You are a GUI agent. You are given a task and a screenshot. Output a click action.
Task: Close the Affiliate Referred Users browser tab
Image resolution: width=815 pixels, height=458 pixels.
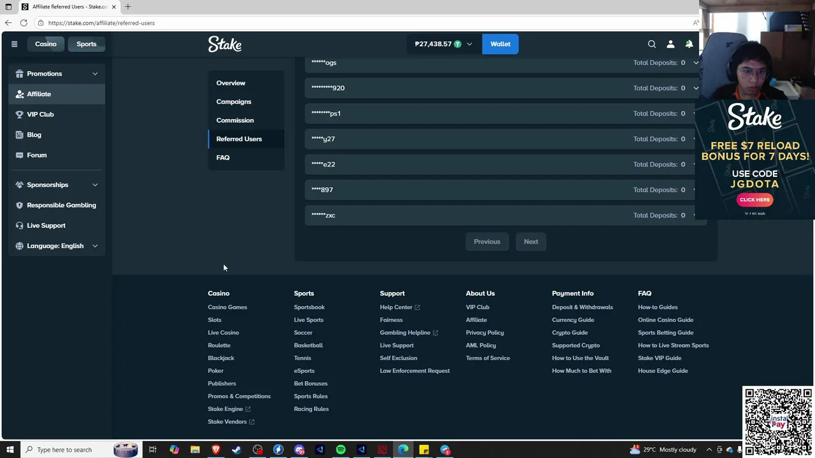point(114,6)
